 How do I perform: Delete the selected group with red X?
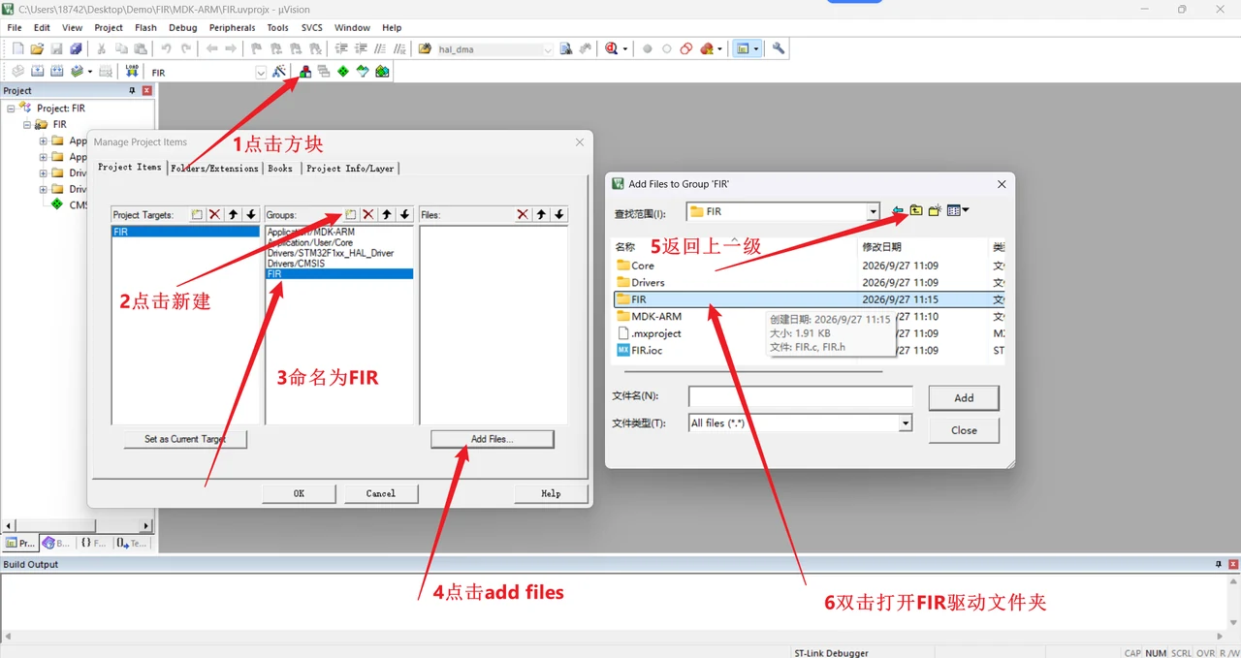pos(368,214)
